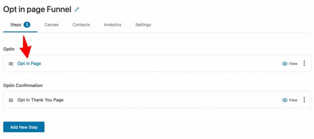This screenshot has height=139, width=314.
Task: Click eye icon on Opt in Thank You Page row
Action: click(285, 100)
